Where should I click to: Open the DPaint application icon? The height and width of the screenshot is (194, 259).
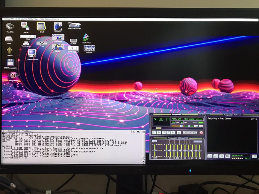pos(57,47)
